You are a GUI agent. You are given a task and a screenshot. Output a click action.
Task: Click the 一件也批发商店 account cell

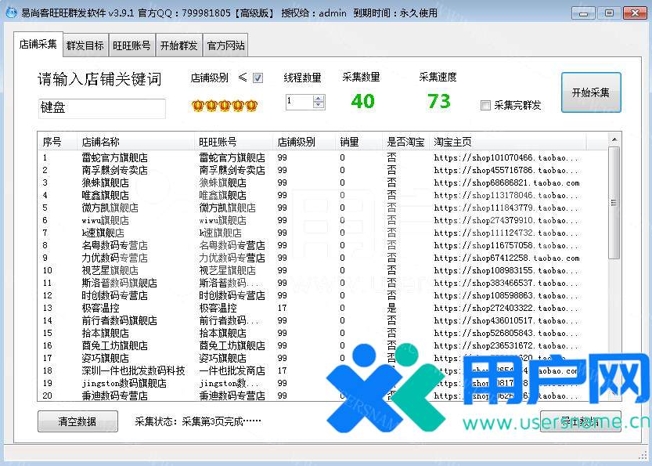(232, 370)
